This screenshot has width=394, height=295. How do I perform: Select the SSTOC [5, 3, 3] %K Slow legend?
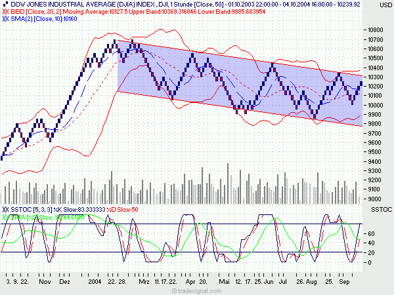(58, 210)
